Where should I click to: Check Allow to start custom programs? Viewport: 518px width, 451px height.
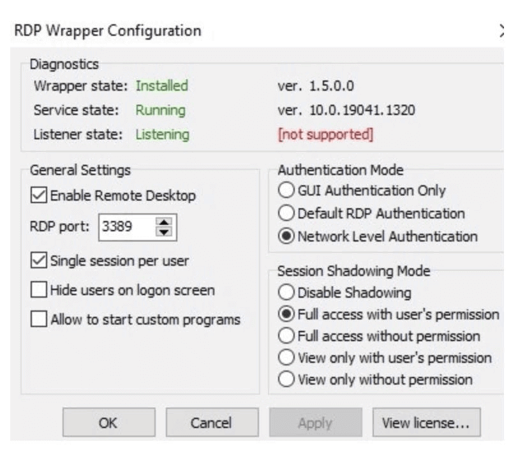[x=39, y=319]
